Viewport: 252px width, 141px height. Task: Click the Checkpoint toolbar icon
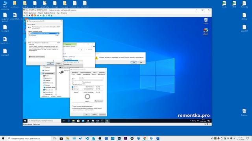point(43,16)
